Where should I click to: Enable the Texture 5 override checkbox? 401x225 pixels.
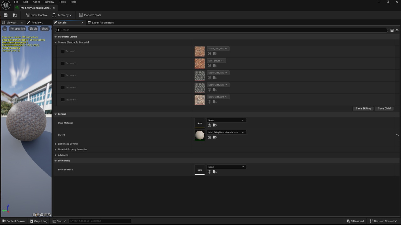pyautogui.click(x=63, y=100)
